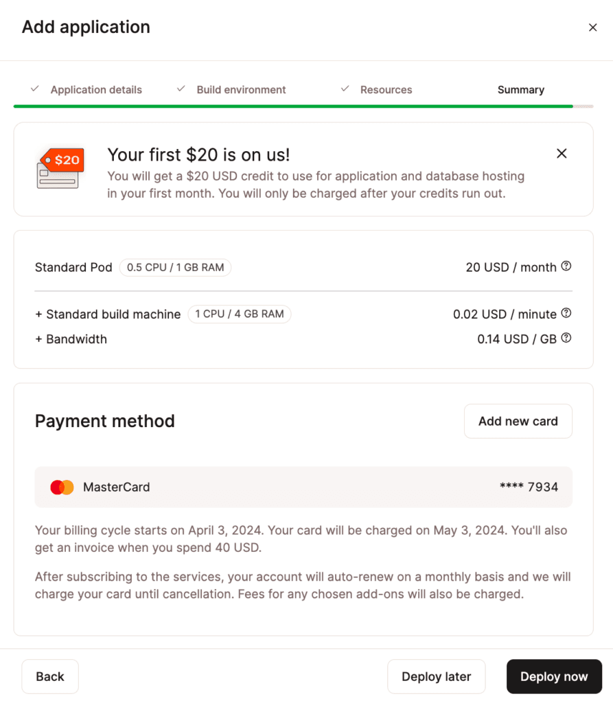Screen dimensions: 613x703
Task: Select the MasterCard ending 7934 payment method
Action: point(303,487)
